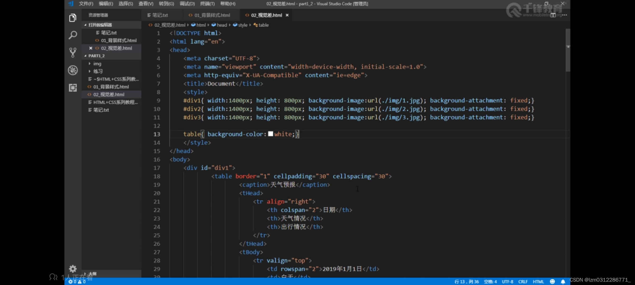
Task: Open the Debug view in activity bar
Action: tap(73, 70)
